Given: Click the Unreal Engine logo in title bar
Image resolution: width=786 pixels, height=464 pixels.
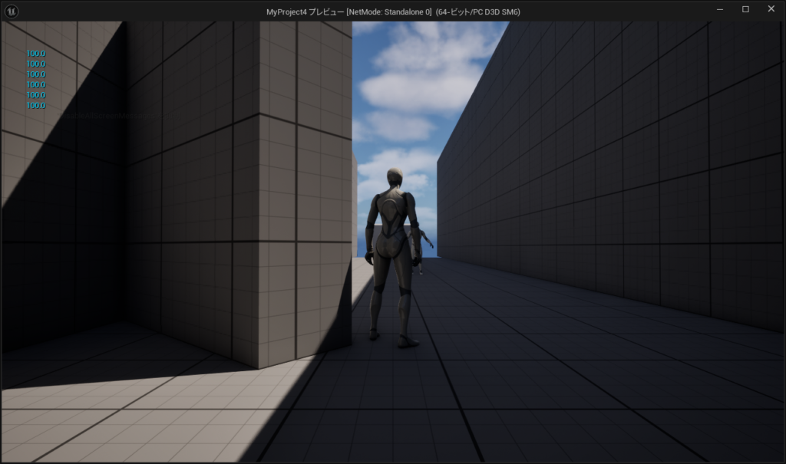Looking at the screenshot, I should [x=12, y=11].
